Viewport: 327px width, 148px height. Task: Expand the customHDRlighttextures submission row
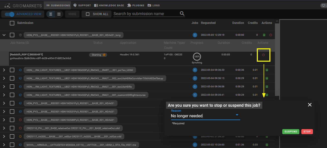click(4, 95)
